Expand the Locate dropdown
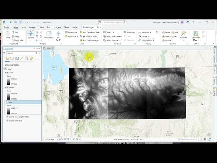 point(149,36)
